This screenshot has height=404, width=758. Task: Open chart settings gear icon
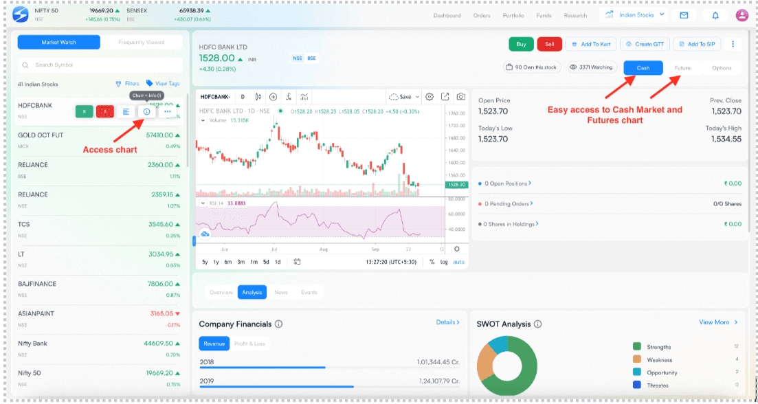pyautogui.click(x=429, y=97)
